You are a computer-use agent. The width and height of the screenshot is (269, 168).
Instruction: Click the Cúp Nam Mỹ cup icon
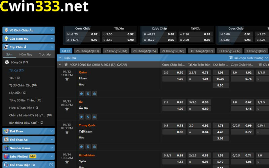pyautogui.click(x=6, y=39)
